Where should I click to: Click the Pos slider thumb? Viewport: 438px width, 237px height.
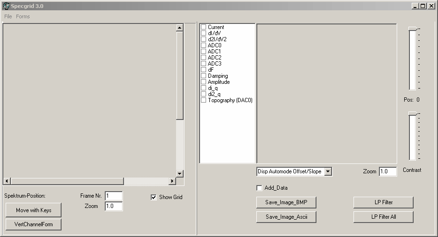tap(413, 29)
